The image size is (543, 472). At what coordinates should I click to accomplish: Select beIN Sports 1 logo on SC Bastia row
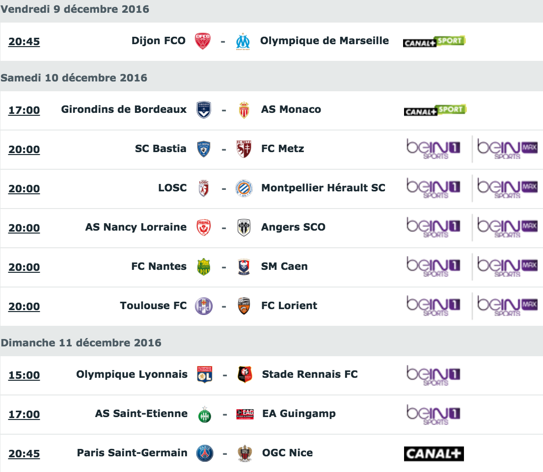pos(433,149)
